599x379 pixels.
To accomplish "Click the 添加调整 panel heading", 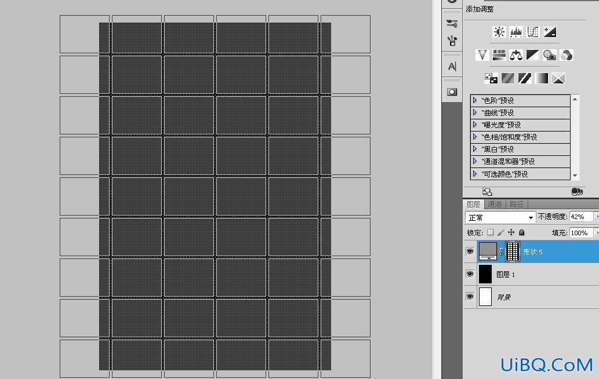I will [480, 9].
